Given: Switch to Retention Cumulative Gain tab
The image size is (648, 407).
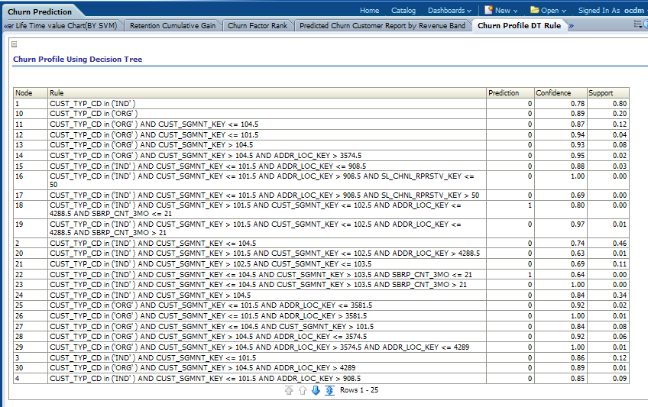Looking at the screenshot, I should click(x=173, y=26).
